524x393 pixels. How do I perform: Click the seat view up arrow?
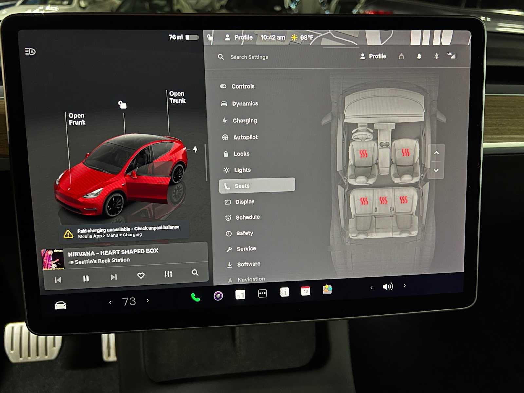click(x=436, y=153)
